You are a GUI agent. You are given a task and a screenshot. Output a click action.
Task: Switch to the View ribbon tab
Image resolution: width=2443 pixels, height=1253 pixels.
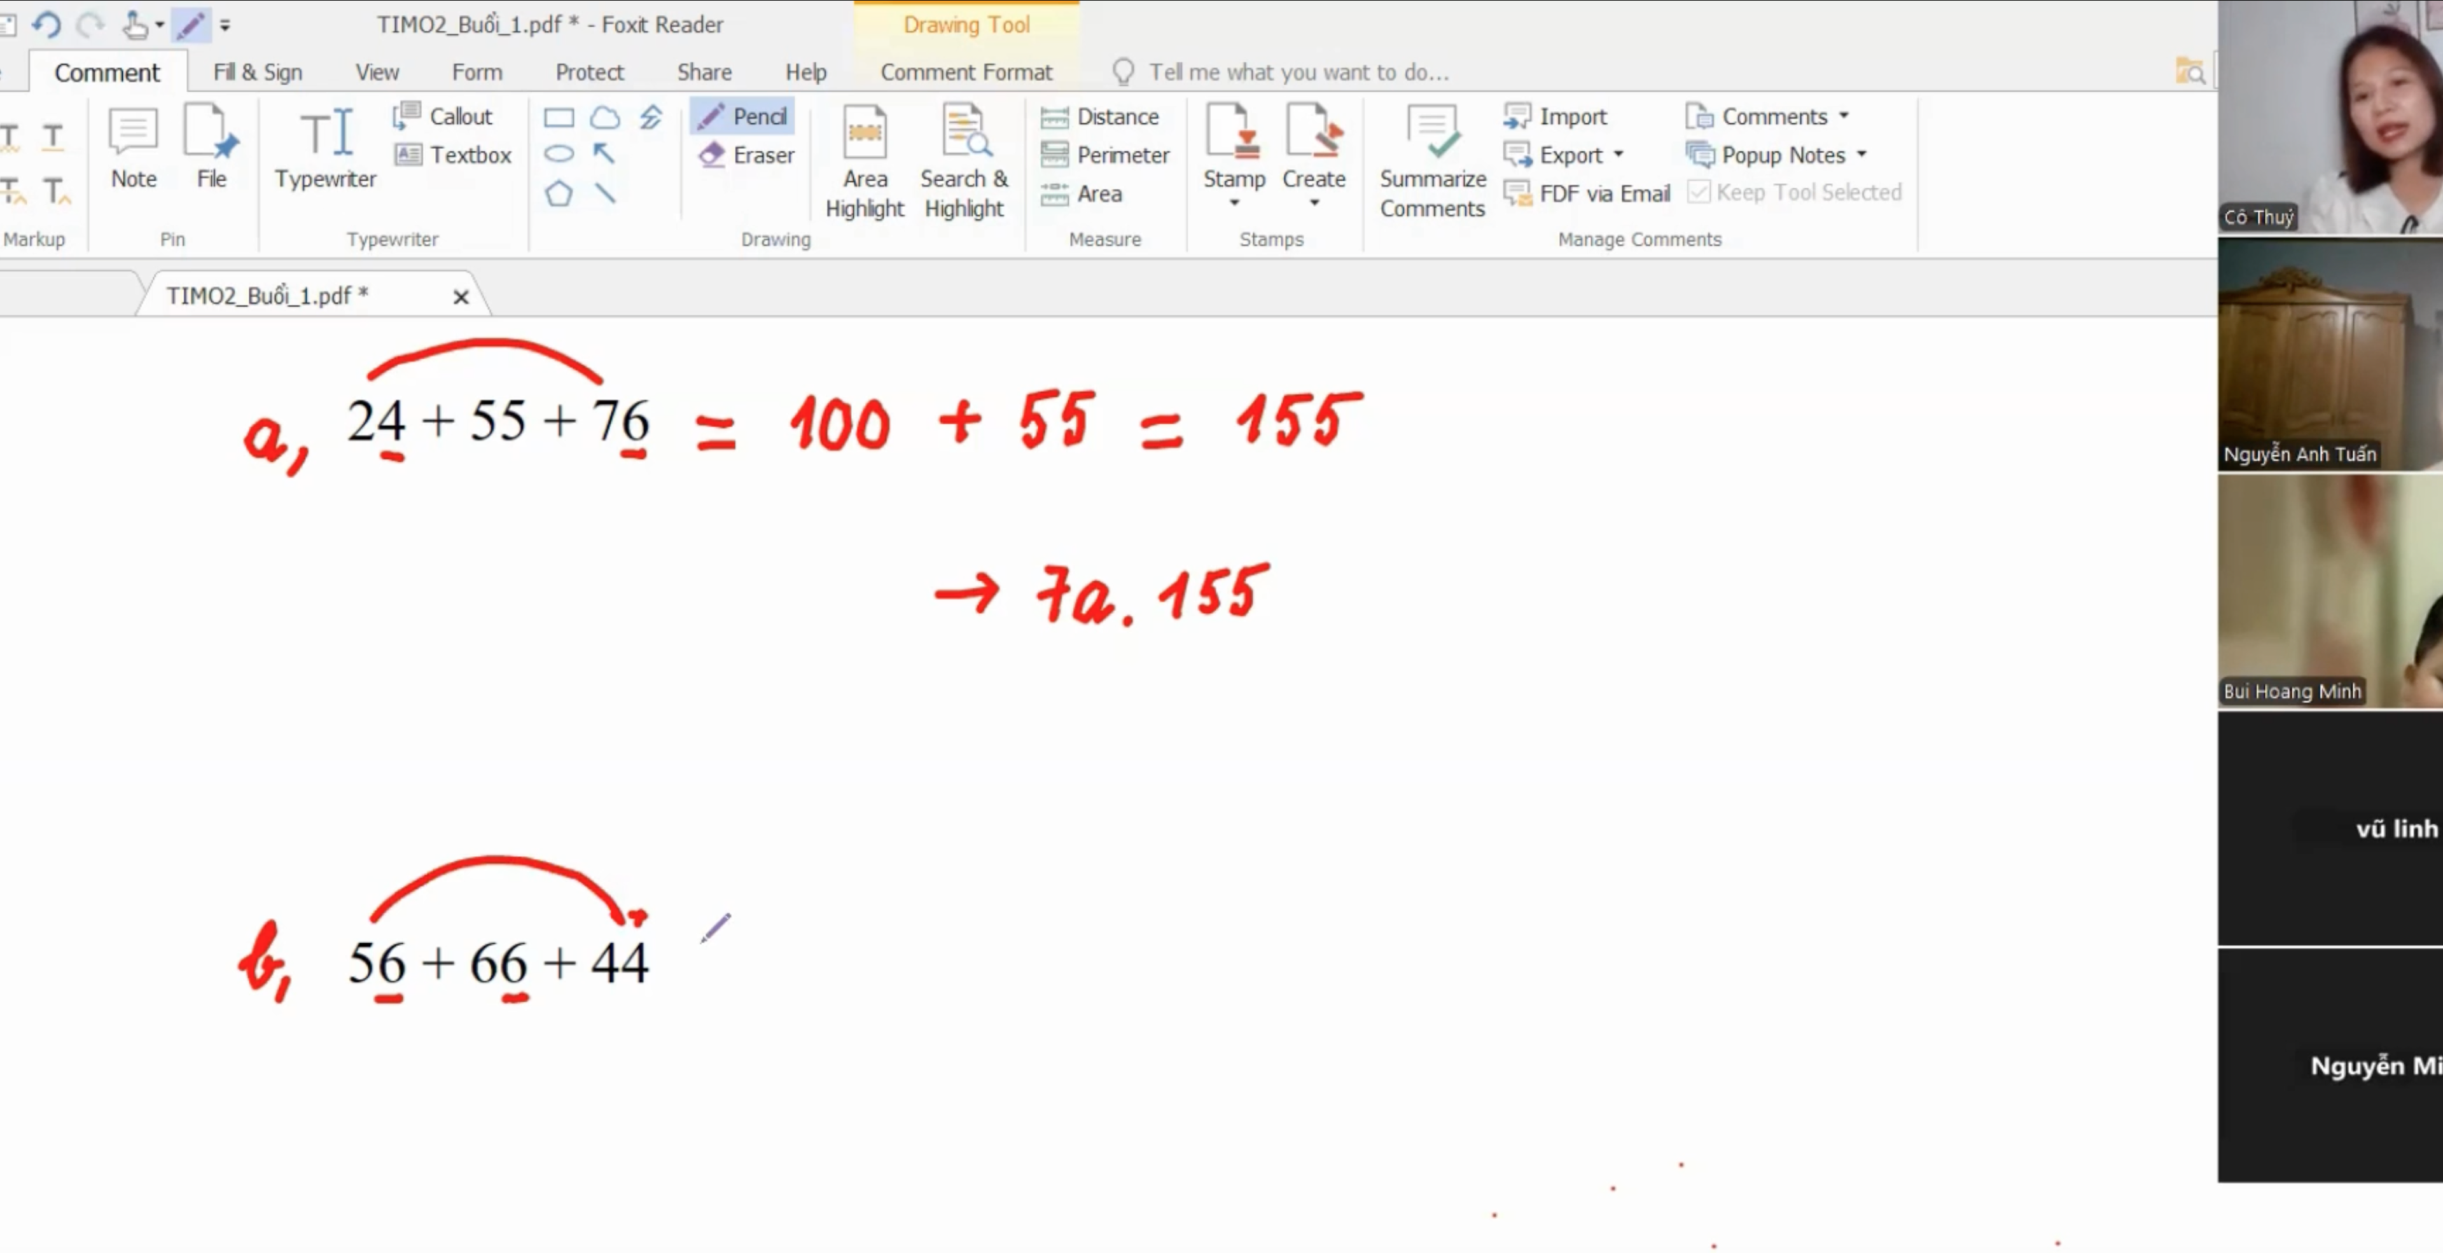tap(377, 72)
